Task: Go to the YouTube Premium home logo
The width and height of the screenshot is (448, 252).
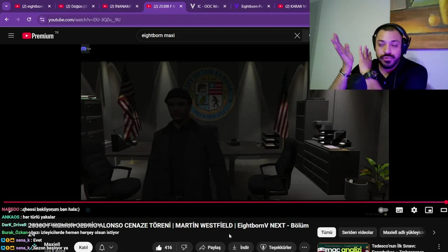Action: click(x=38, y=36)
